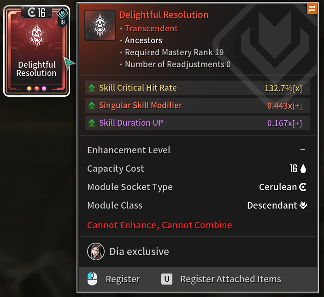Click the mouse Register icon

coord(92,279)
